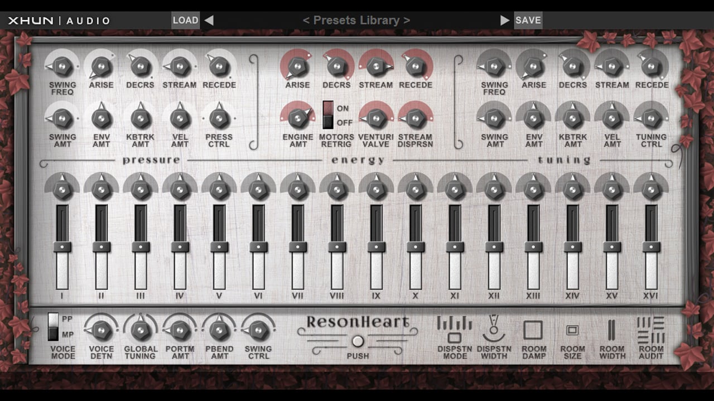Click the LOAD button
714x401 pixels.
(185, 21)
